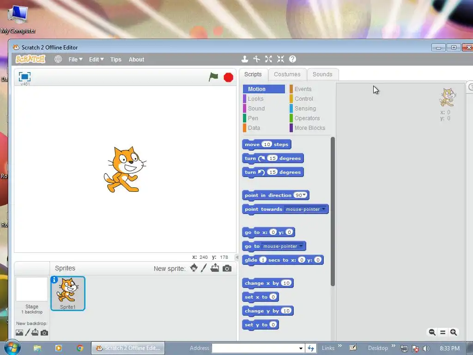Click the volume icon in system tray
Image resolution: width=473 pixels, height=355 pixels.
(426, 349)
